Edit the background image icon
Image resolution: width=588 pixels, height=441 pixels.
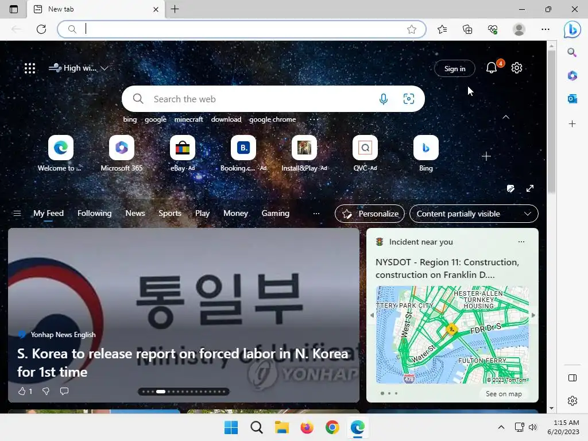click(510, 188)
